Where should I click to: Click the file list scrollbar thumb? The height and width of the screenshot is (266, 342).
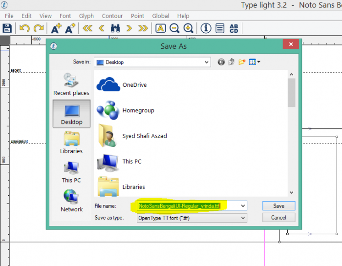pos(291,93)
